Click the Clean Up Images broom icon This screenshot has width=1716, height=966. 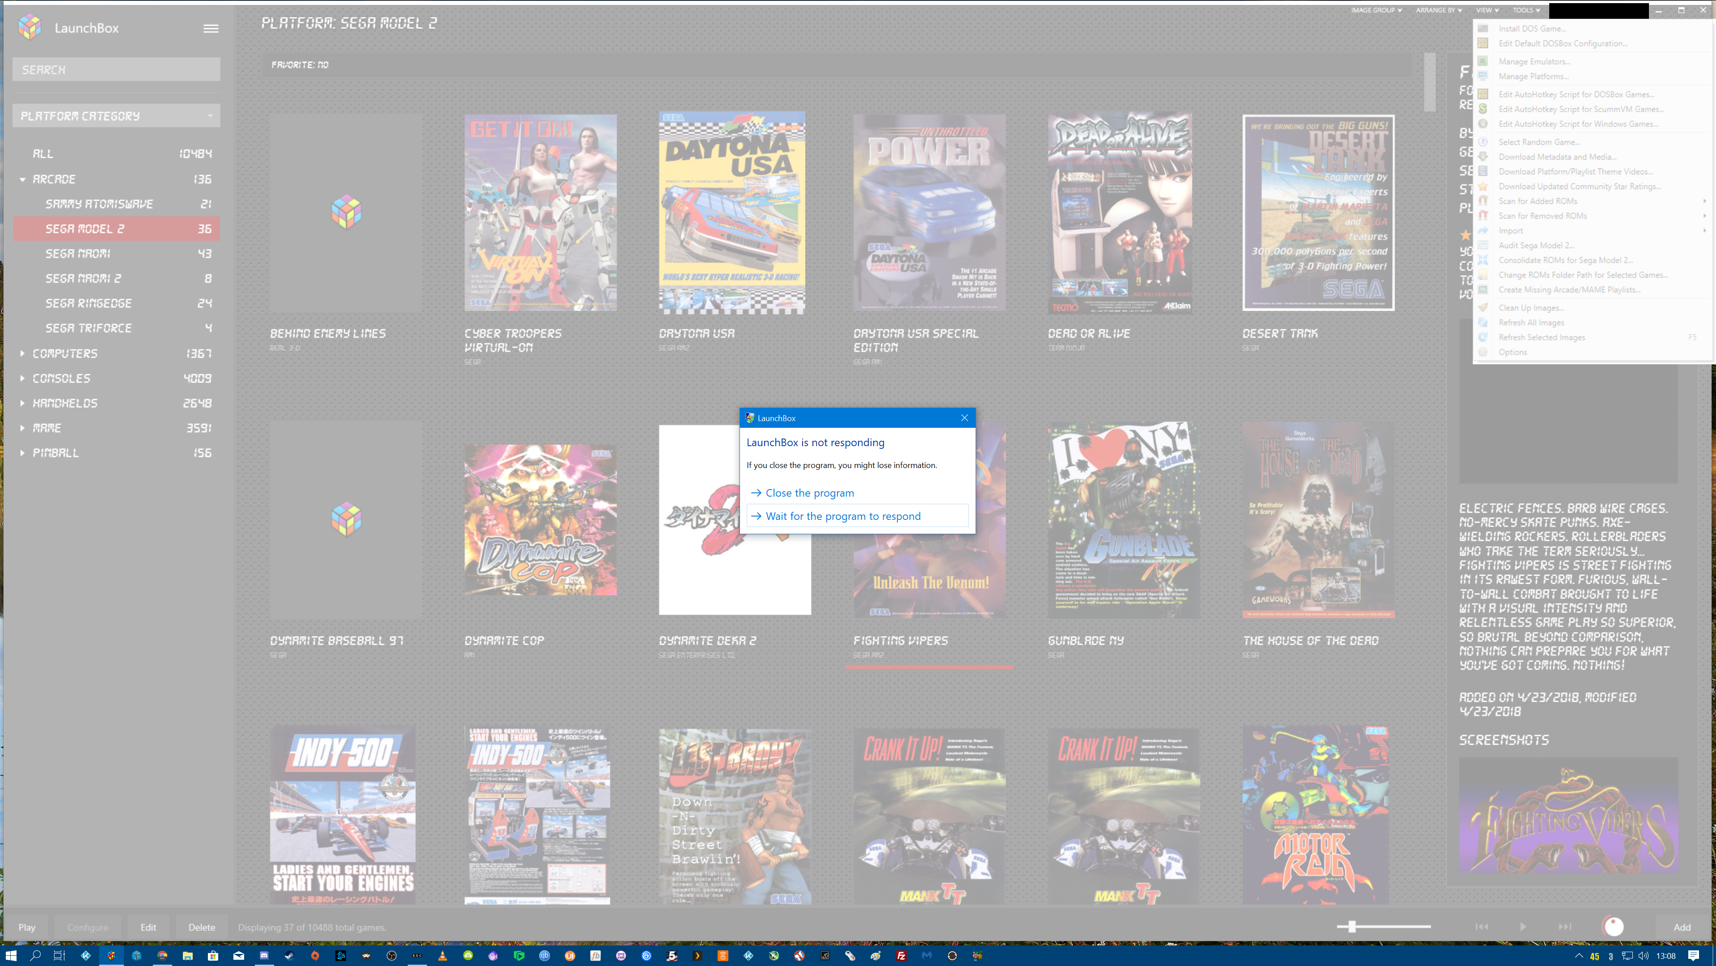coord(1483,308)
